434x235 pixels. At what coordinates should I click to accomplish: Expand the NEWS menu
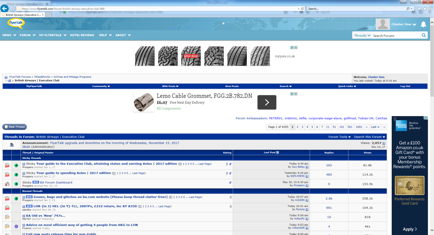(x=9, y=35)
